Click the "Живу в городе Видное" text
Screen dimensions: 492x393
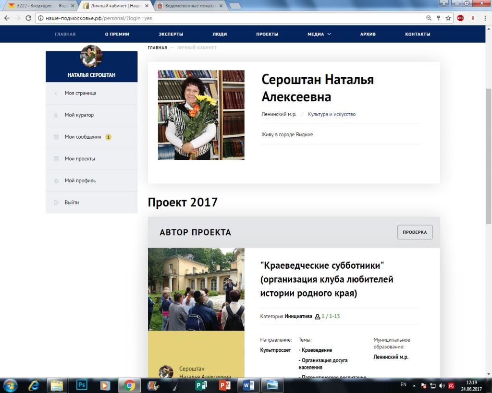pos(287,135)
